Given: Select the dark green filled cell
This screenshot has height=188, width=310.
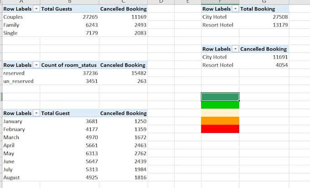Looking at the screenshot, I should point(220,97).
